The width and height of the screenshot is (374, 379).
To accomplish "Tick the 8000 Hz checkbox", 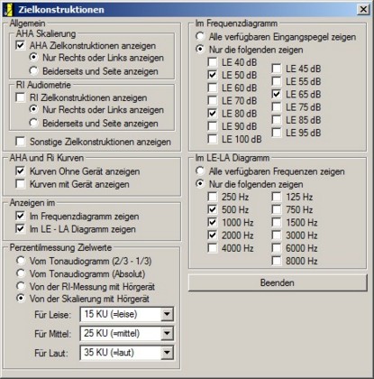I will pos(277,261).
